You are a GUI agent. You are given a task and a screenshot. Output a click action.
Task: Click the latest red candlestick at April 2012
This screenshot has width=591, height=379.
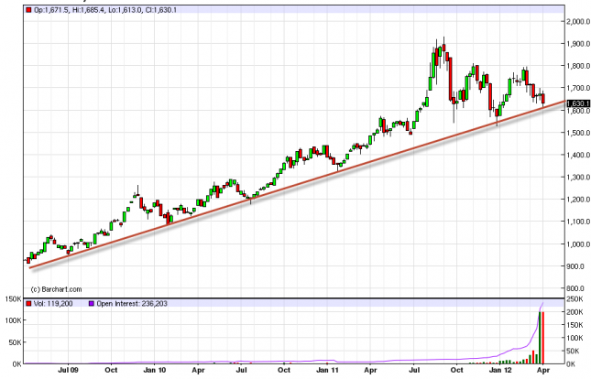pyautogui.click(x=543, y=99)
